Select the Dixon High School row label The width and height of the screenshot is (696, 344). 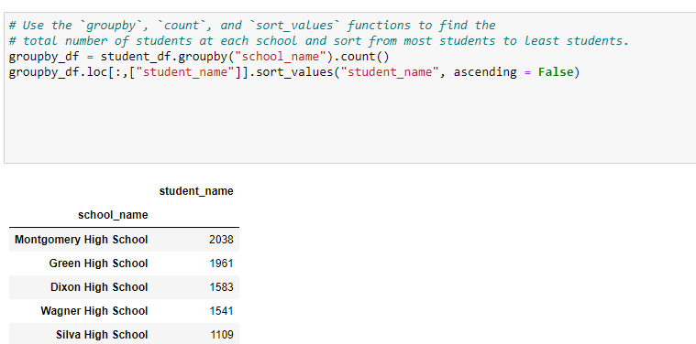99,287
